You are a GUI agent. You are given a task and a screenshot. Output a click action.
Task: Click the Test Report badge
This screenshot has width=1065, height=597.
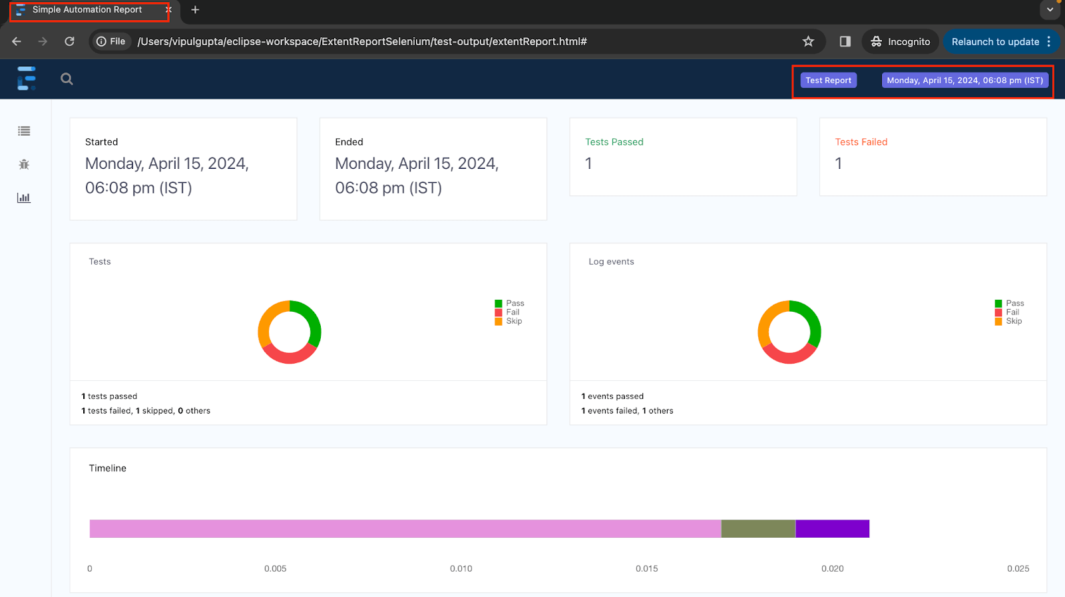tap(828, 80)
